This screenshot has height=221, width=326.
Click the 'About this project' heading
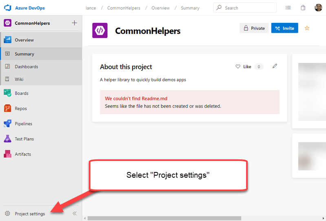[126, 67]
